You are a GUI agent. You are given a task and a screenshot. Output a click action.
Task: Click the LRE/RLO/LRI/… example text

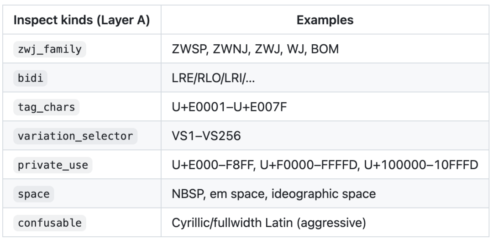[x=213, y=78]
